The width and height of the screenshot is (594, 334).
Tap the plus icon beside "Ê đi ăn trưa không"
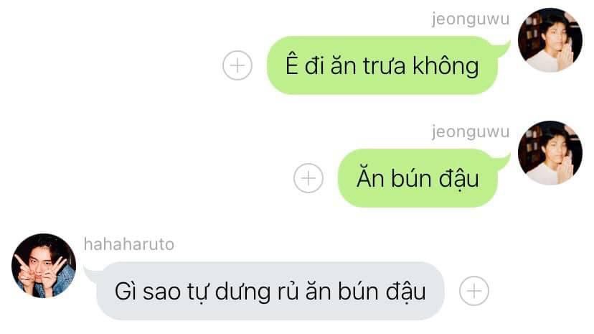237,65
